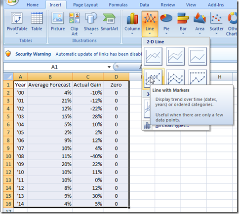
Task: Click the Picture icon
Action: (x=58, y=18)
